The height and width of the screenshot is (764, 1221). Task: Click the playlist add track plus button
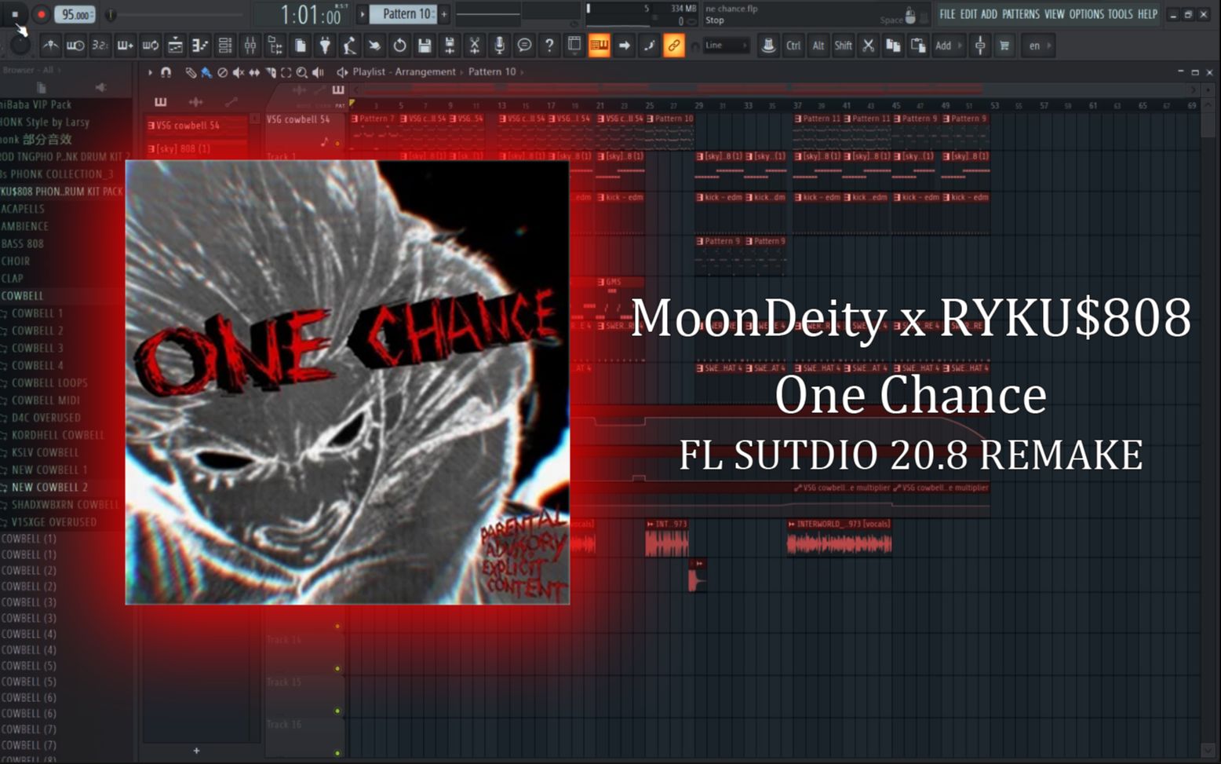click(x=196, y=751)
